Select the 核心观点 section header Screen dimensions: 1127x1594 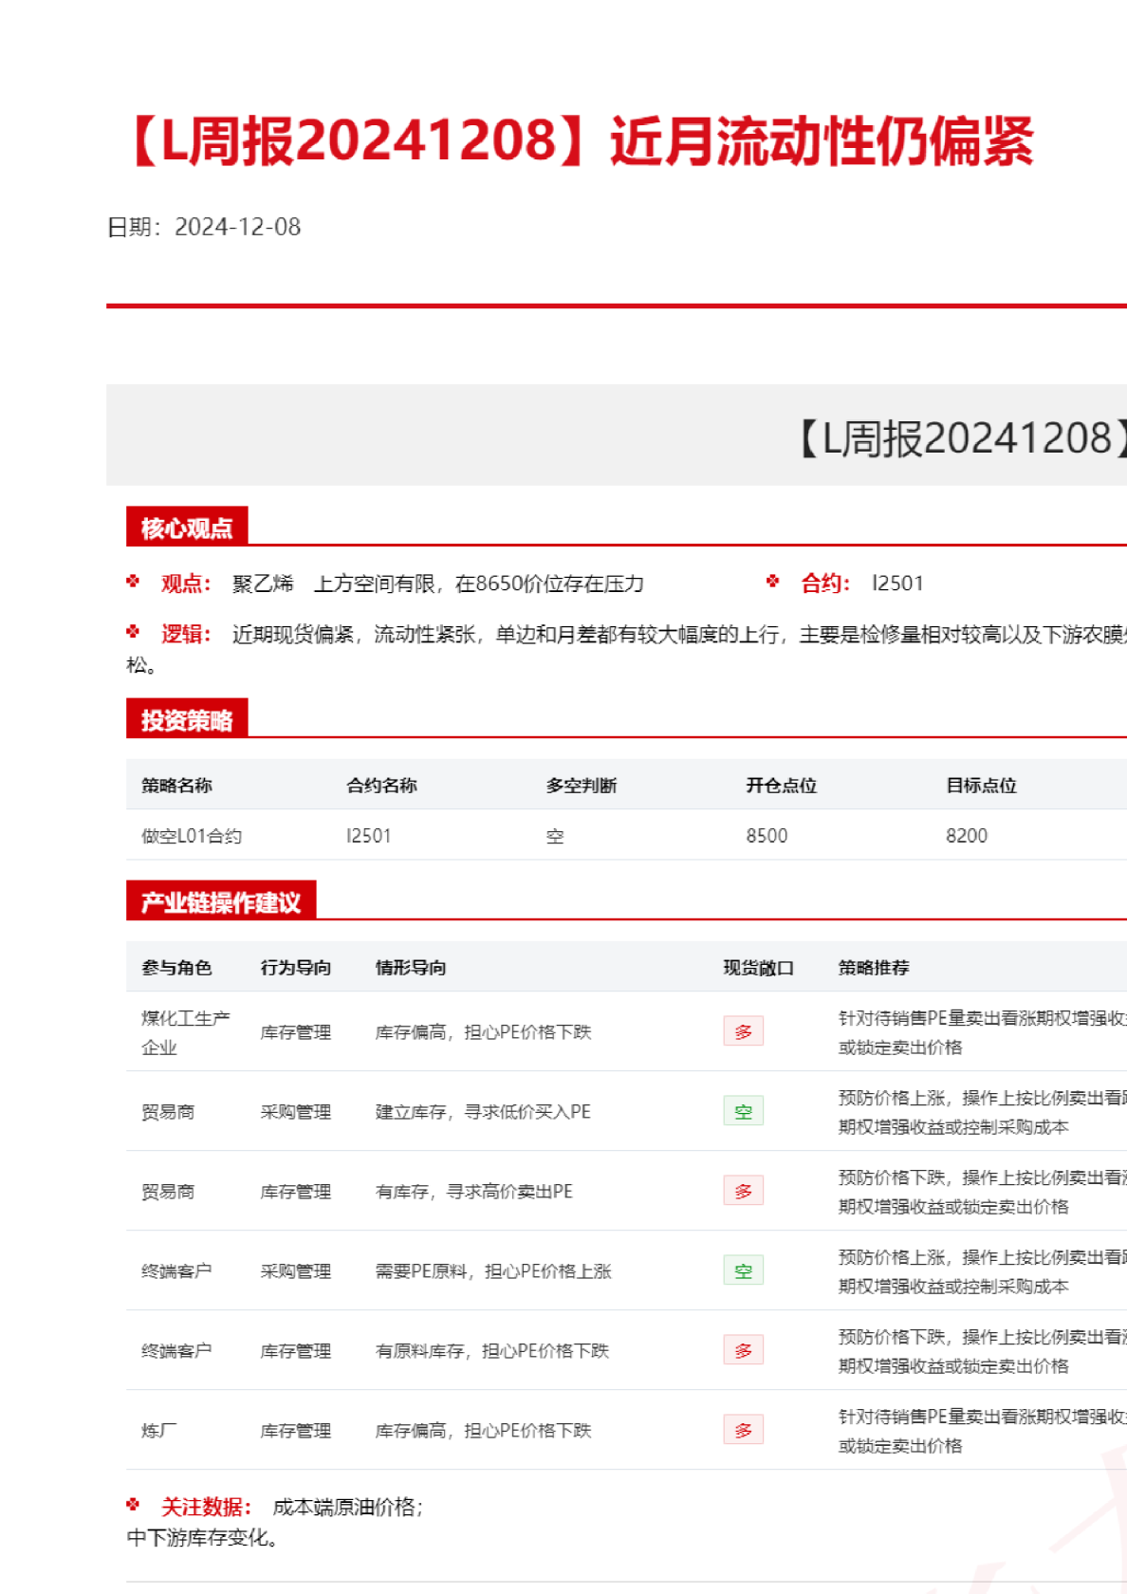187,528
